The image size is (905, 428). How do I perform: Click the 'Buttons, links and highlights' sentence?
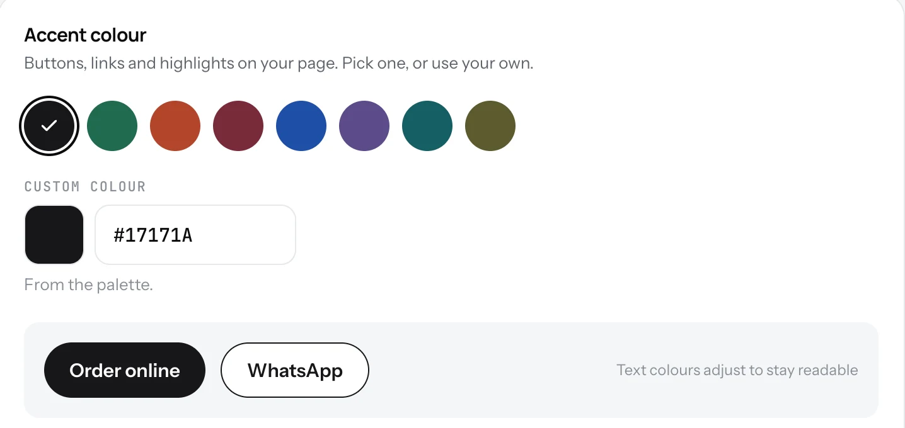point(181,64)
